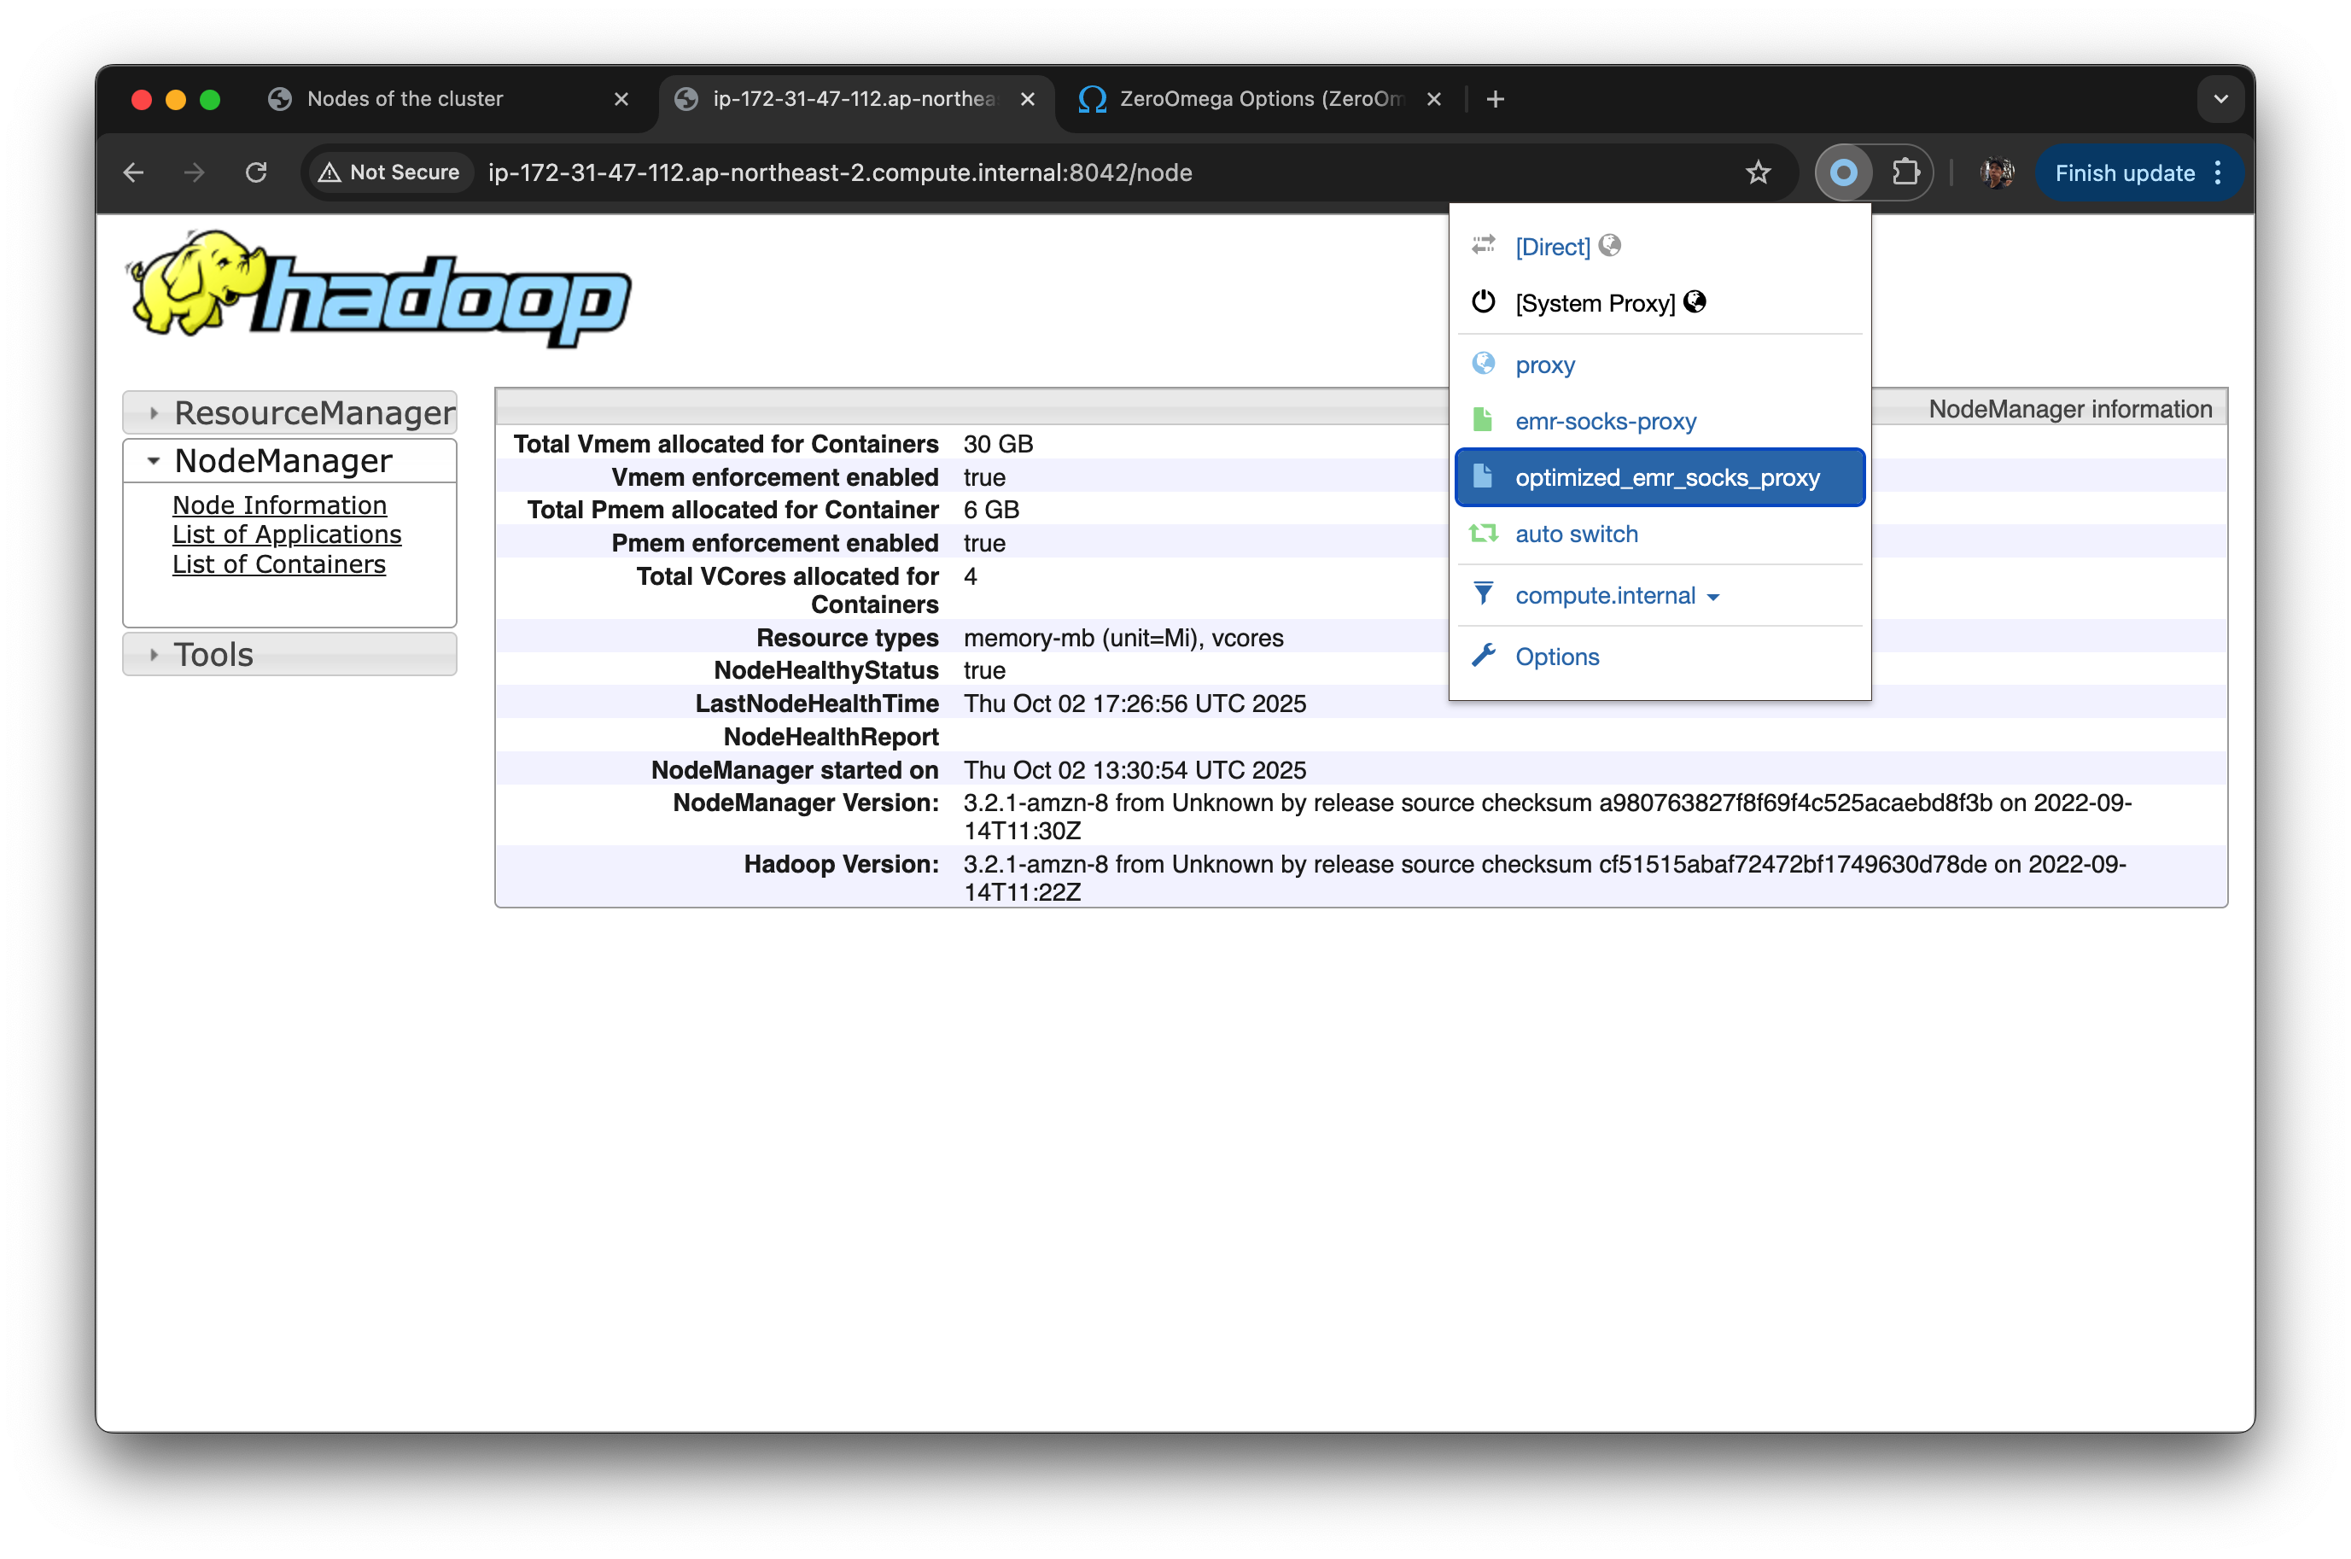Select the [System Proxy] option

[x=1595, y=303]
